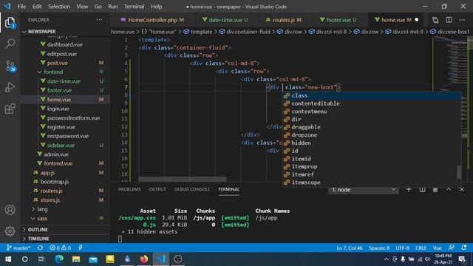Open File Explorer from taskbar
473x266 pixels.
tap(76, 259)
